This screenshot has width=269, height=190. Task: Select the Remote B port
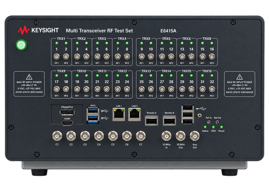169,121
